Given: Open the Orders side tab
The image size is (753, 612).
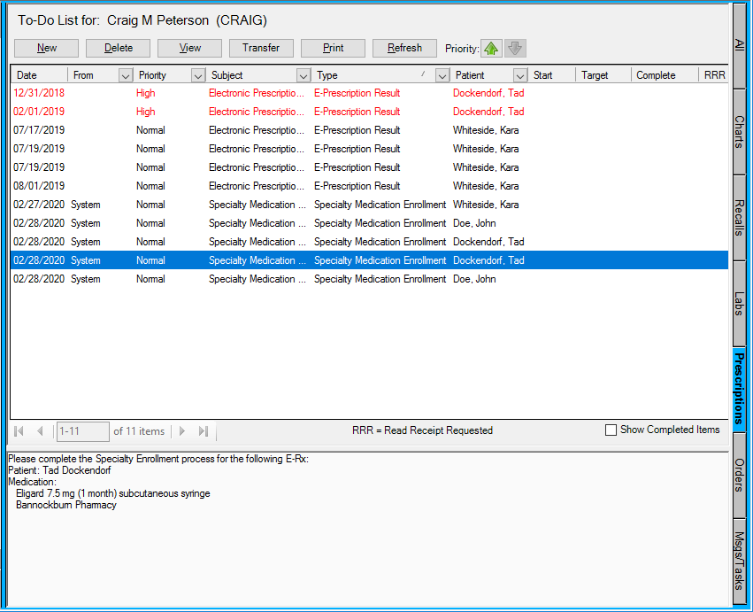Looking at the screenshot, I should pos(739,475).
